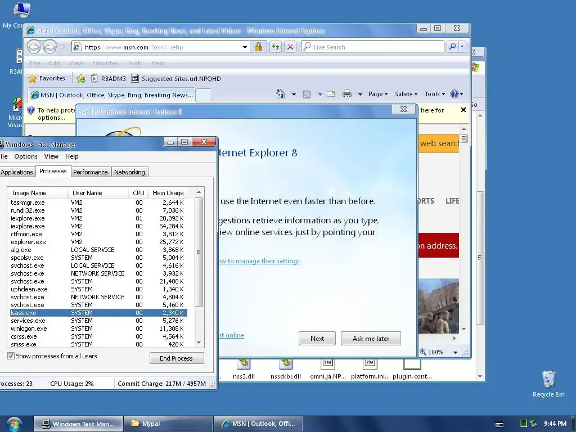The width and height of the screenshot is (576, 432).
Task: Click the RSS Feeds icon
Action: click(307, 94)
